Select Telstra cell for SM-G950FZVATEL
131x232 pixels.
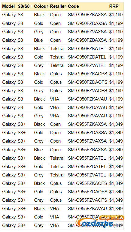point(56,65)
